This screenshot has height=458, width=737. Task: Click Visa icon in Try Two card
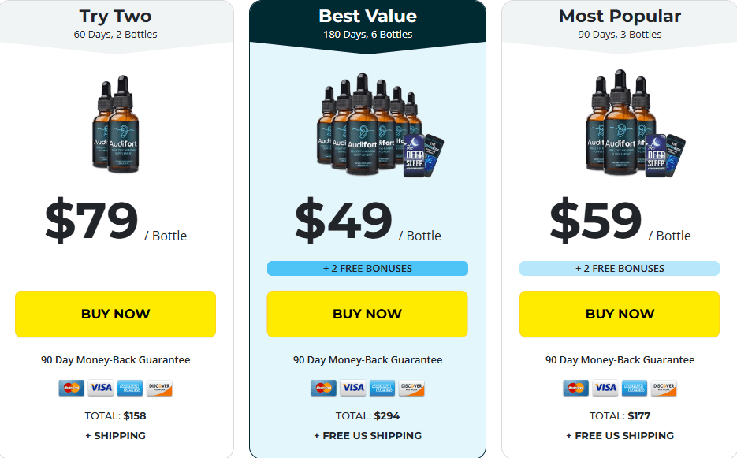pos(101,388)
